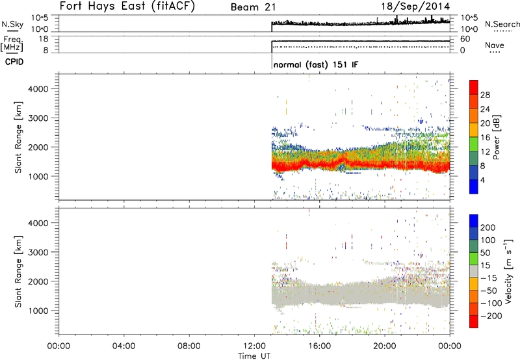Click the '60' tick on the Nave axis
Screen dimensions: 520x360
[465, 39]
